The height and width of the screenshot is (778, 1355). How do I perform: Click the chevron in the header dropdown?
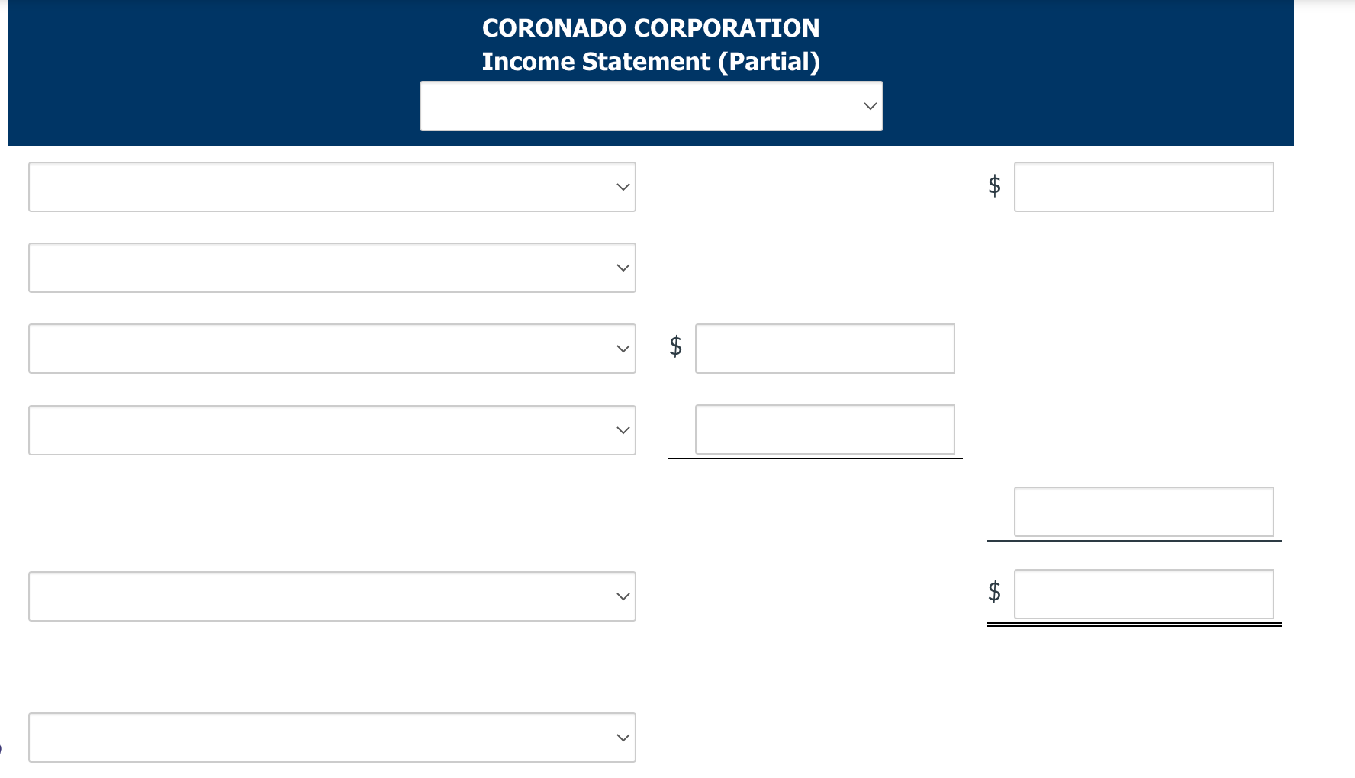pyautogui.click(x=869, y=105)
